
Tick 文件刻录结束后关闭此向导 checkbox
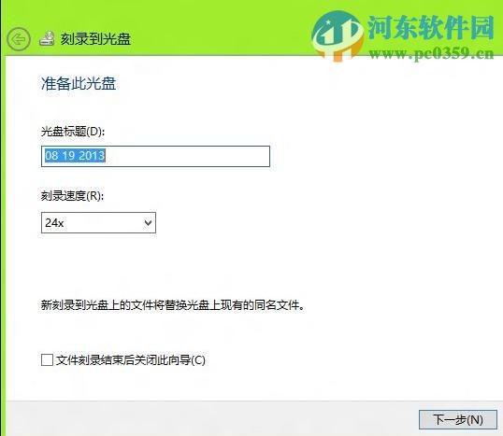pyautogui.click(x=47, y=359)
